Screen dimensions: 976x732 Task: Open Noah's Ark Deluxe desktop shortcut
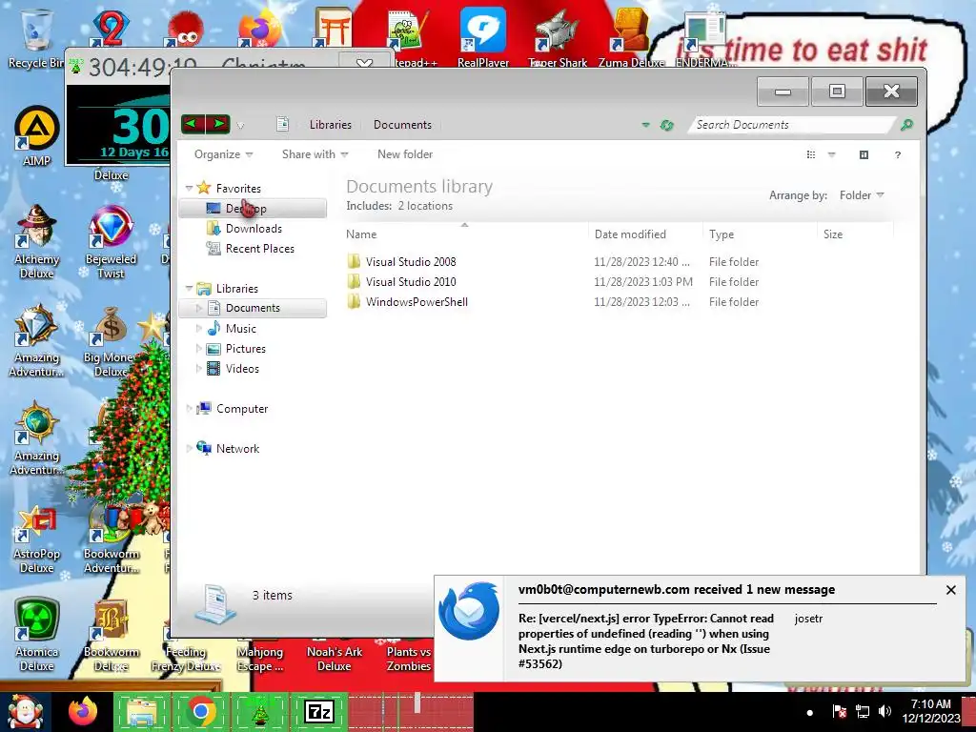(x=335, y=659)
